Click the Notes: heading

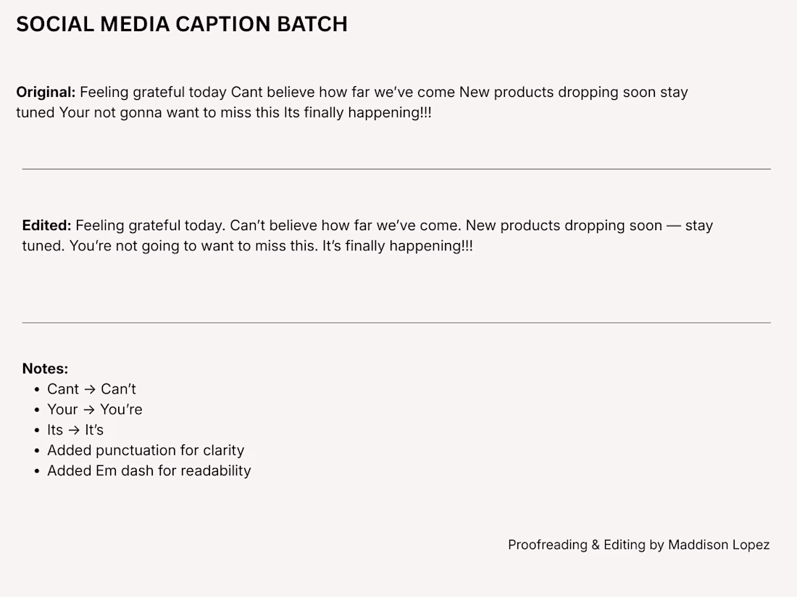[45, 368]
